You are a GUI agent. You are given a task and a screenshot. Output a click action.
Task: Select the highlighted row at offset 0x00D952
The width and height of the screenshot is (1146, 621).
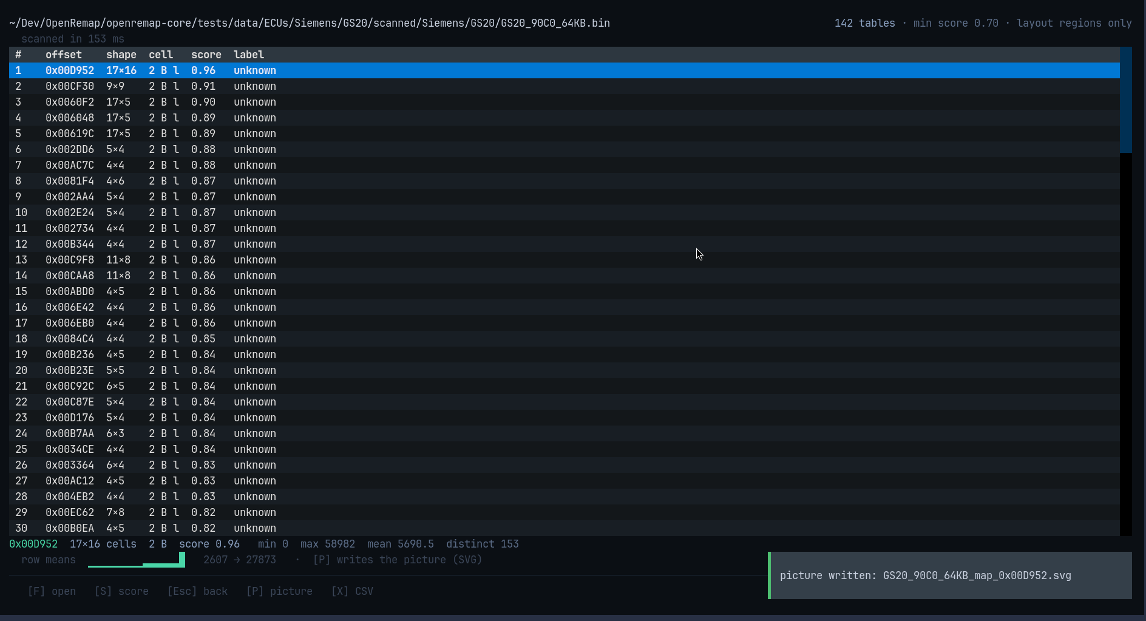pos(565,70)
